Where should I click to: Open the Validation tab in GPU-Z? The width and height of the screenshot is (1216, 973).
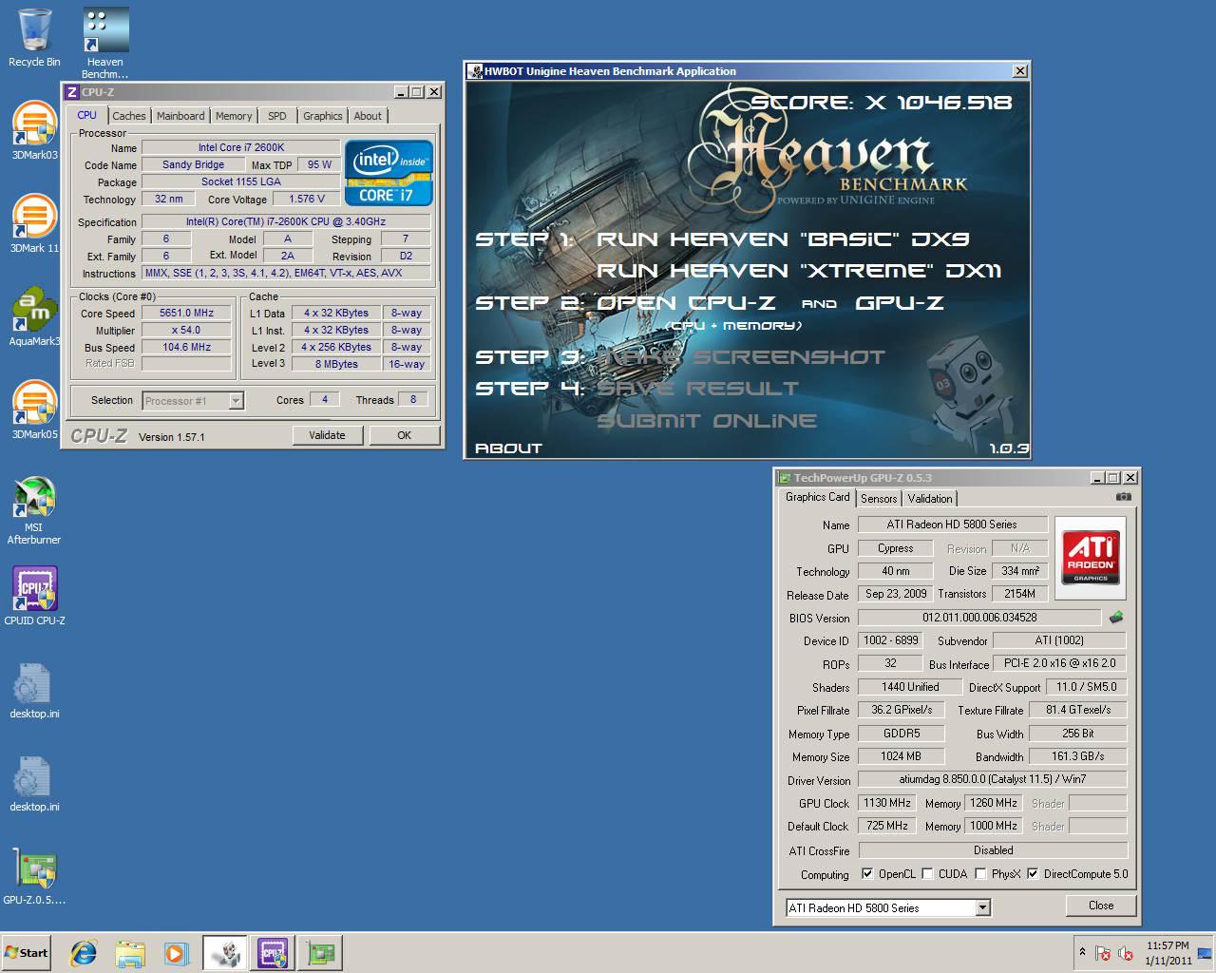[930, 499]
